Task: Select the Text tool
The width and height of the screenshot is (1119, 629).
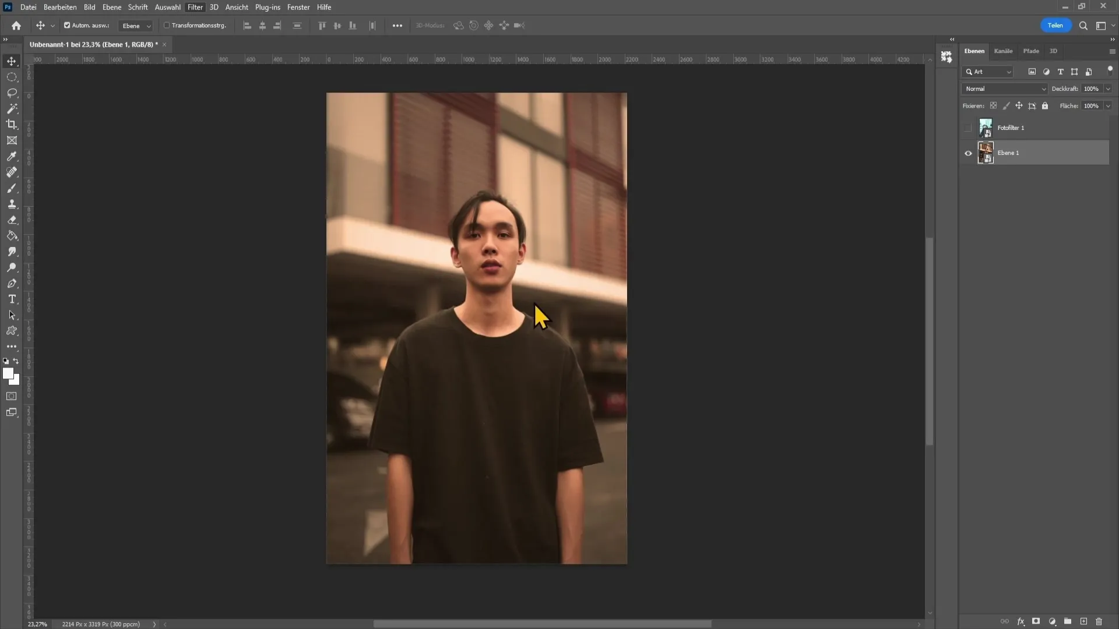Action: click(x=12, y=299)
